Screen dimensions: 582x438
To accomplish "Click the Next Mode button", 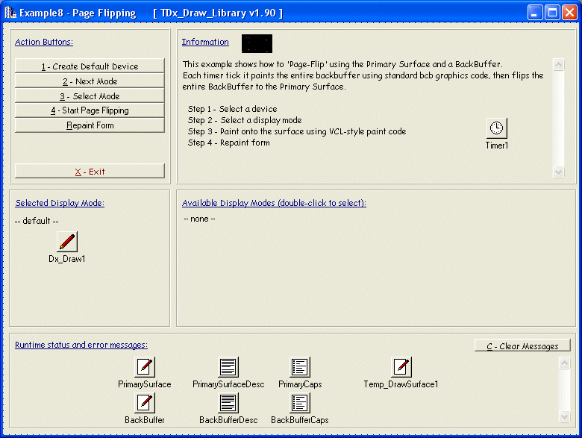I will 90,81.
